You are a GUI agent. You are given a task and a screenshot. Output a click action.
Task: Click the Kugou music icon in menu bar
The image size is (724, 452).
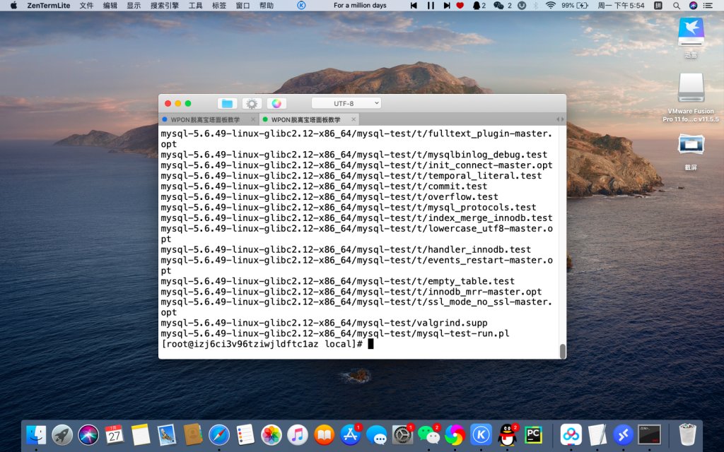[301, 6]
